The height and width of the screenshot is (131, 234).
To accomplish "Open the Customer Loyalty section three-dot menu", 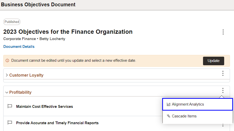I will coord(223,73).
